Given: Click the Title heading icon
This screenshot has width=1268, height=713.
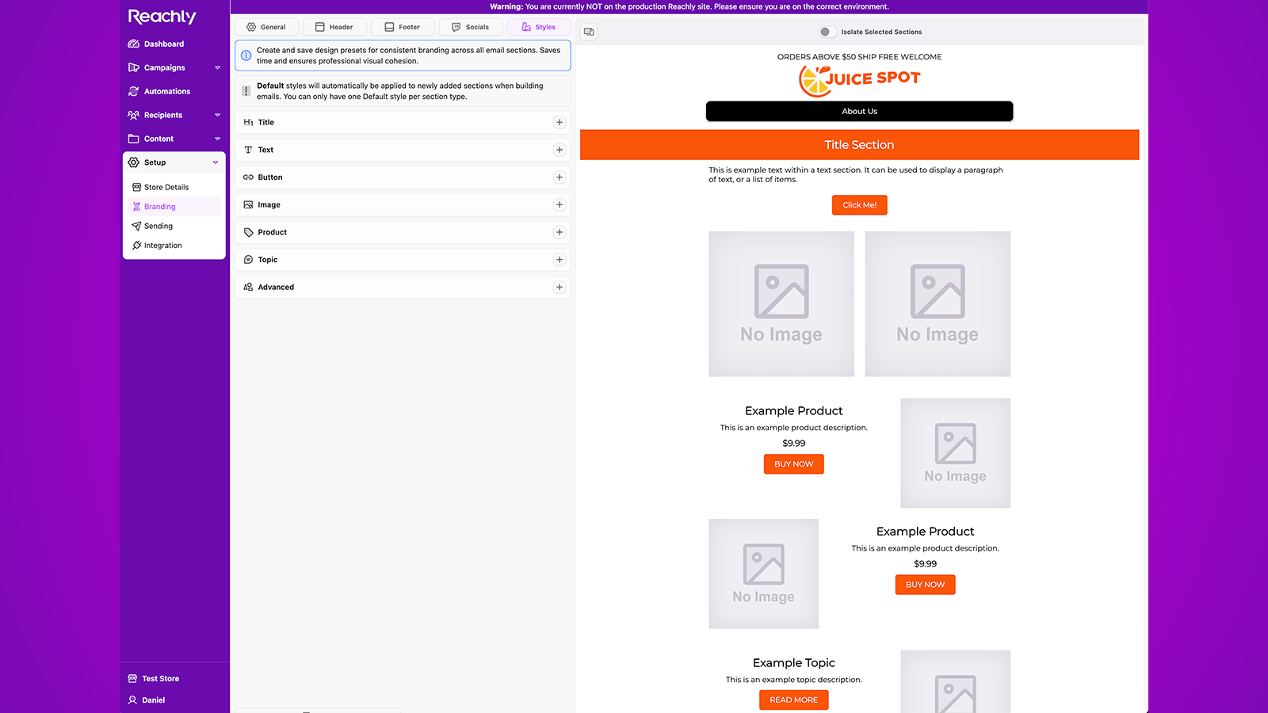Looking at the screenshot, I should click(248, 122).
